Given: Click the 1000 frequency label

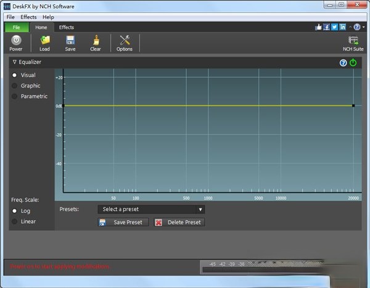Looking at the screenshot, I should pos(208,199).
